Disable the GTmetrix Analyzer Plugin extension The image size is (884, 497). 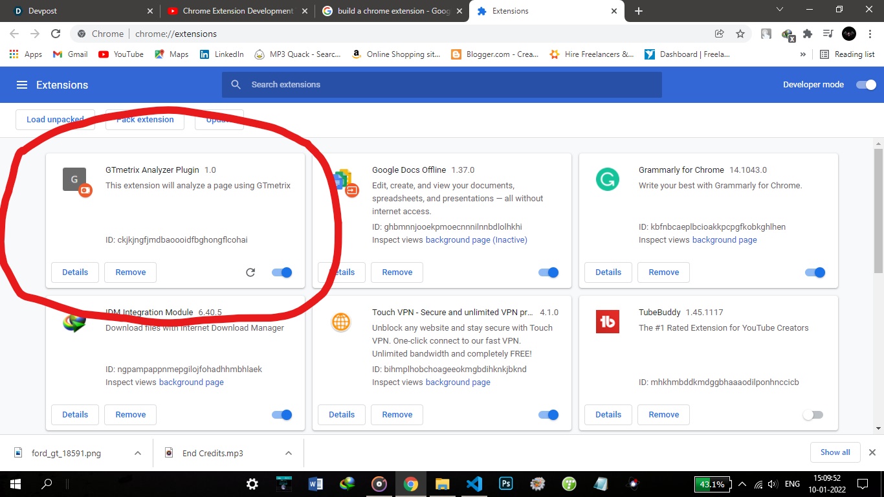pyautogui.click(x=282, y=272)
